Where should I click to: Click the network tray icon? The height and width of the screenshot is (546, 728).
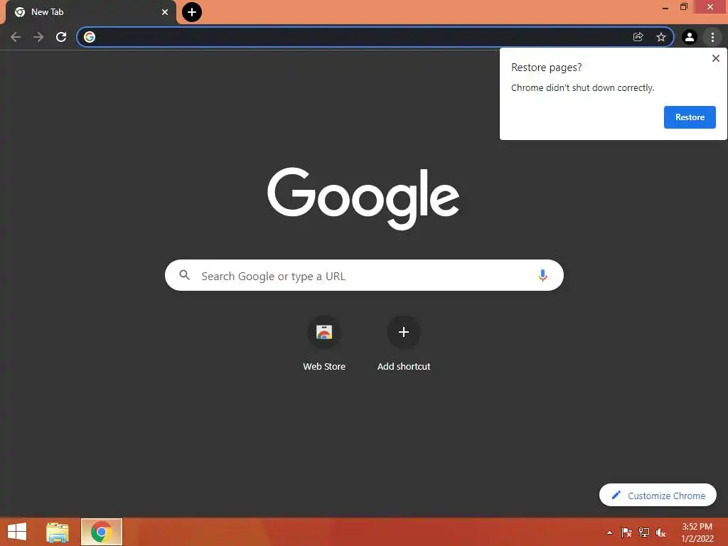[643, 532]
